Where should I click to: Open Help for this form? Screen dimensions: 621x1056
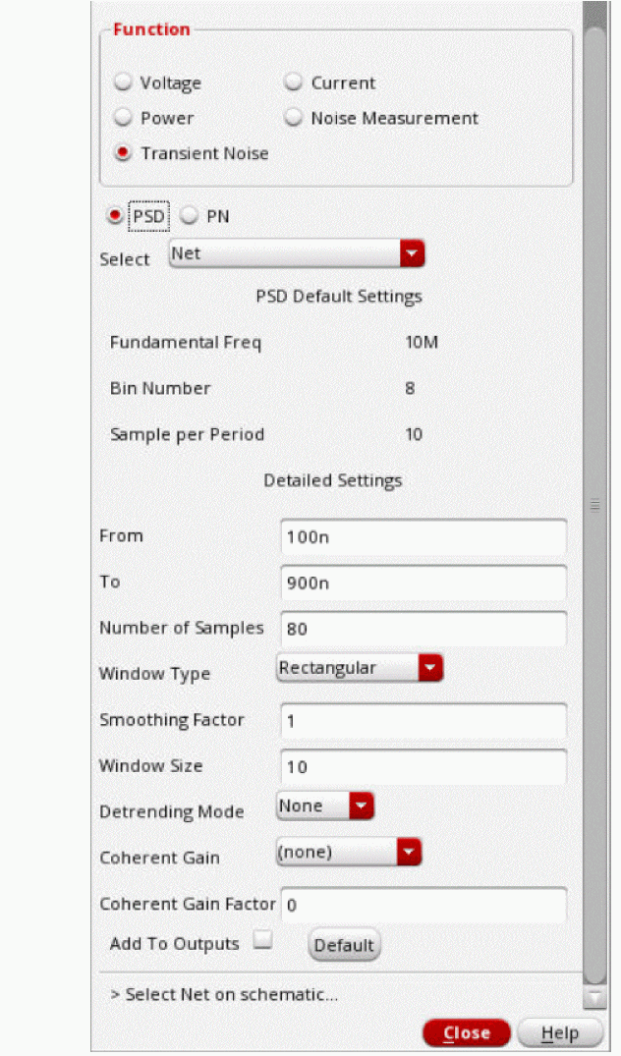pyautogui.click(x=559, y=1032)
